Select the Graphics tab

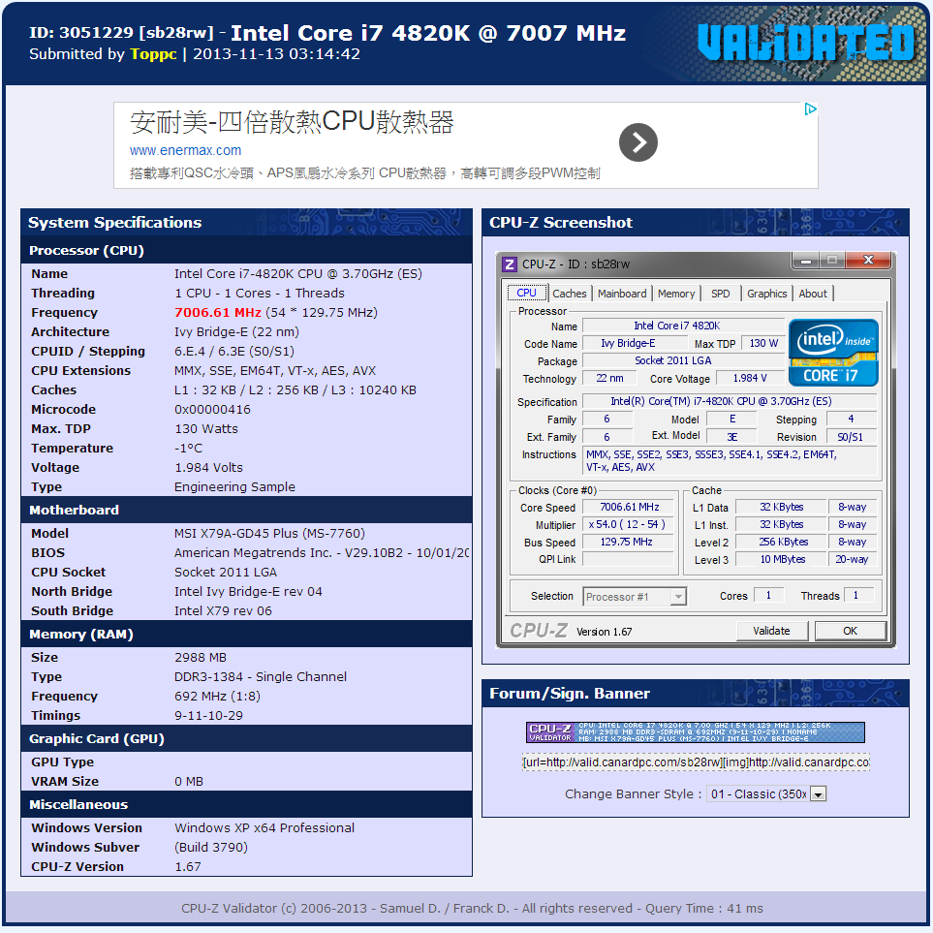(x=767, y=294)
